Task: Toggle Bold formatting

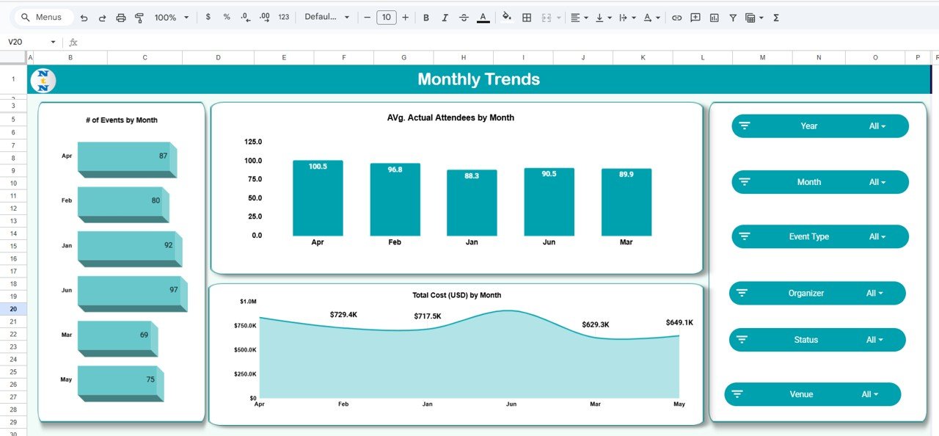Action: coord(426,18)
